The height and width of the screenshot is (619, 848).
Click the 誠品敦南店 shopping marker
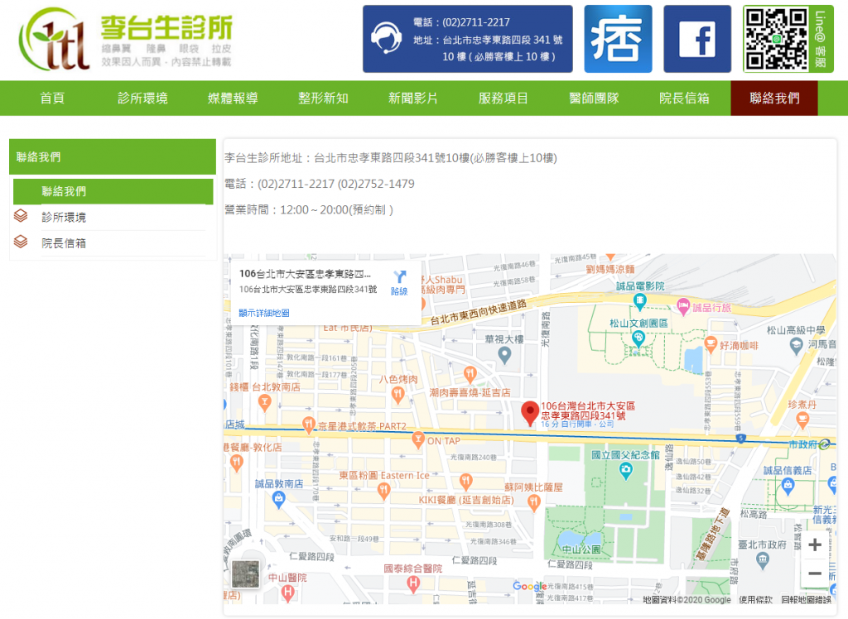coord(278,500)
